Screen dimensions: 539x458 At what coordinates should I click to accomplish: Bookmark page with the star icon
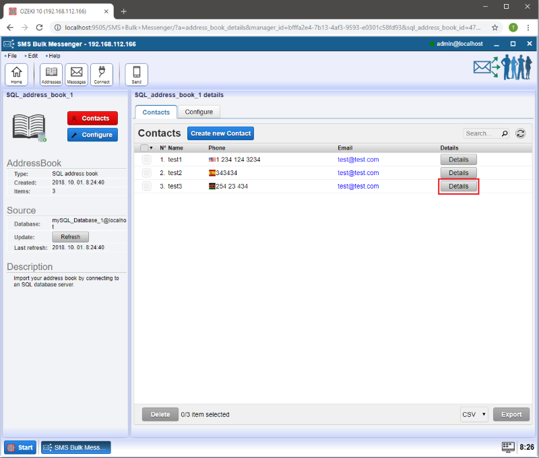click(x=495, y=28)
